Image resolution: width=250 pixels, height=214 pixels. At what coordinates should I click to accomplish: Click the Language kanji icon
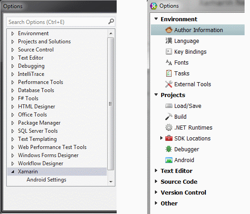pyautogui.click(x=168, y=41)
